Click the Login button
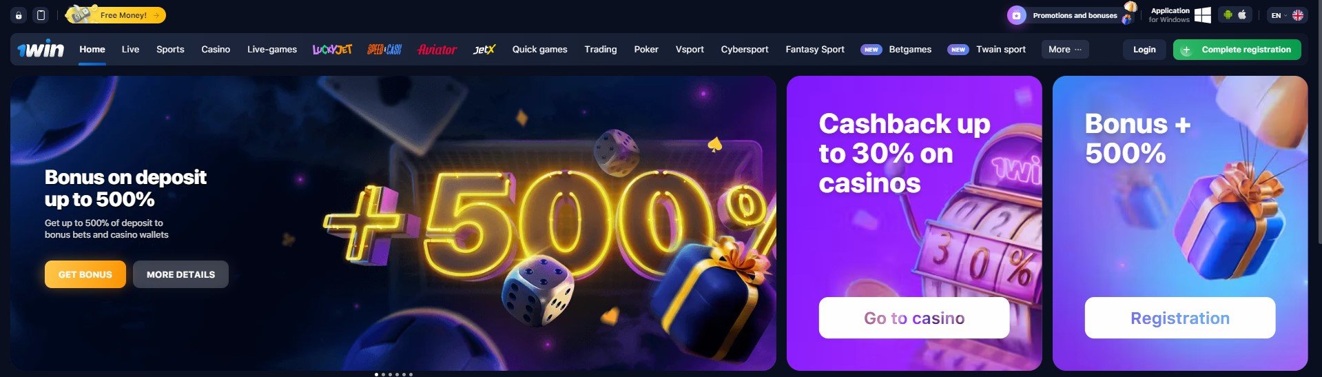Viewport: 1322px width, 377px height. point(1144,50)
